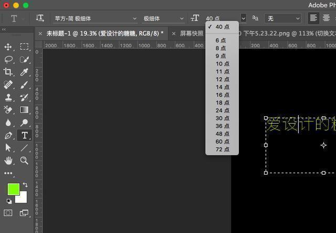Toggle Quick Mask mode
Viewport: 336px width, 233px height.
click(8, 213)
